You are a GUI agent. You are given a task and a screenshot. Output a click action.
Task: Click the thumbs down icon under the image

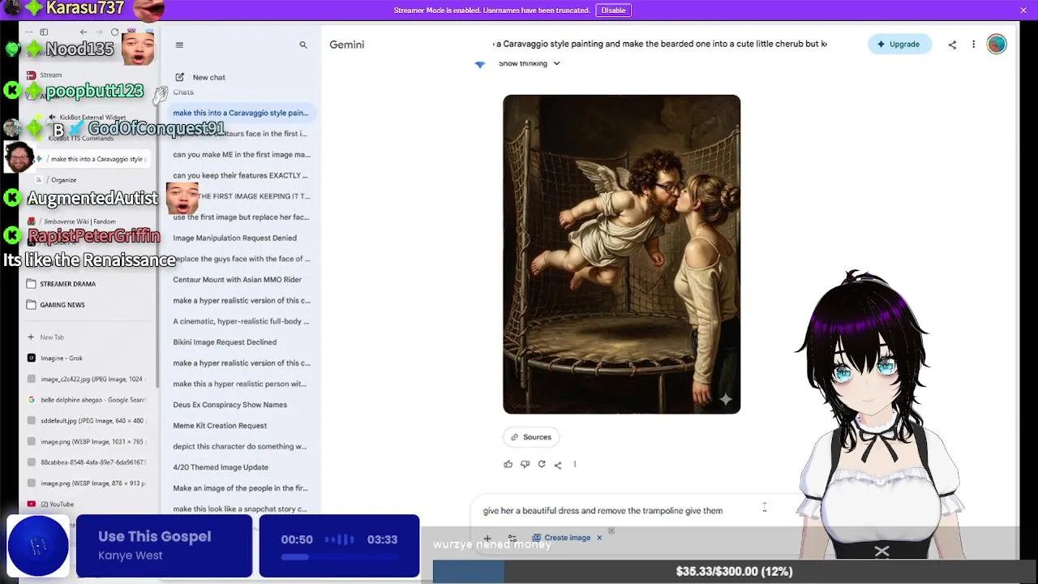tap(525, 464)
